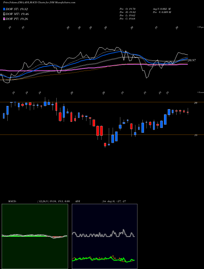Click the 'Pre C: 19.68' value
This screenshot has width=204, height=269.
128,19
